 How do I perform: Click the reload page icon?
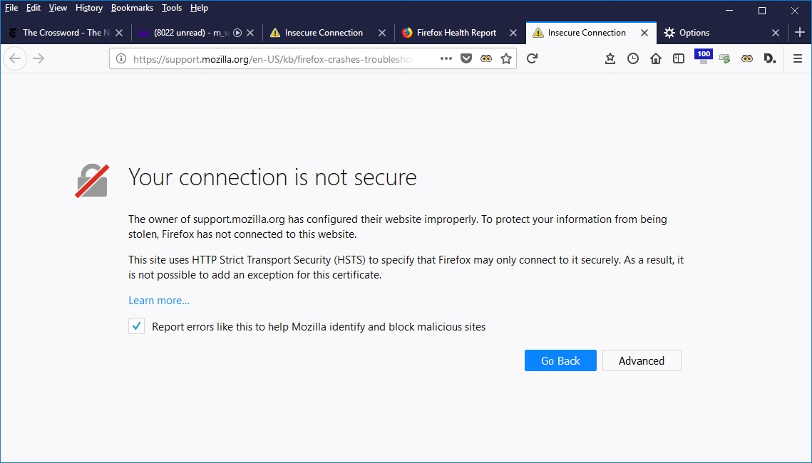[532, 58]
